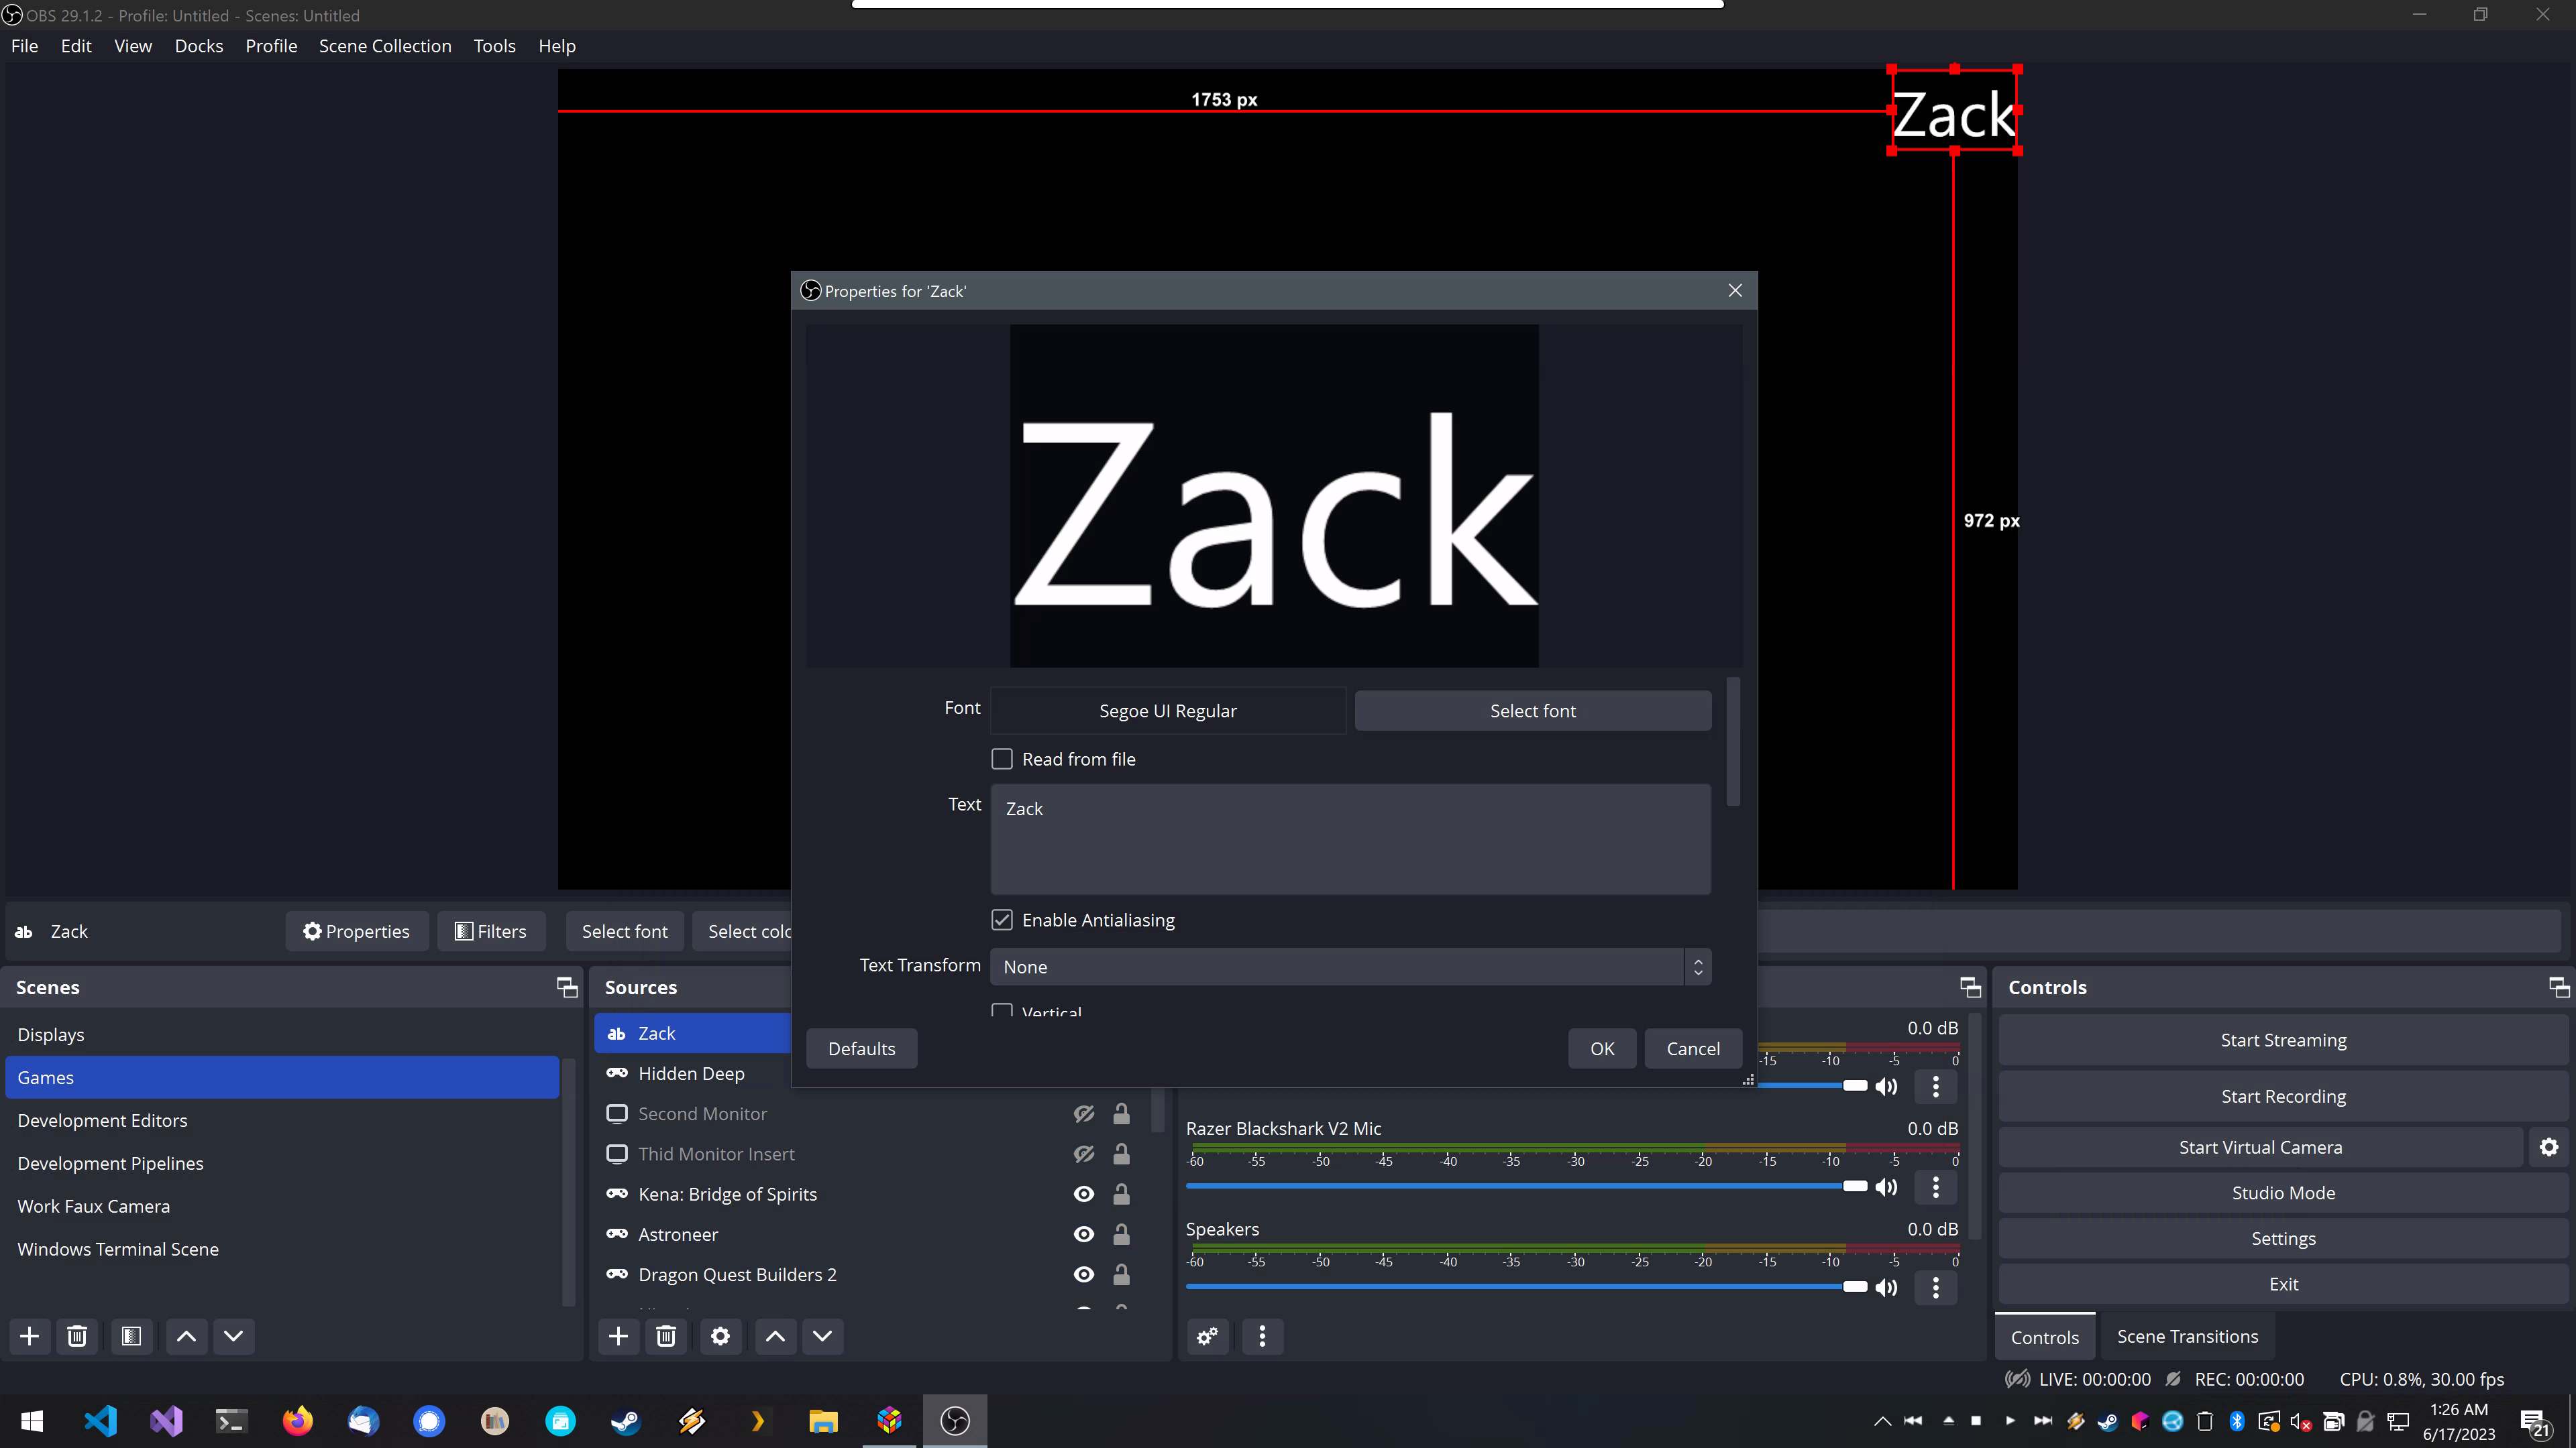
Task: Move the Zack source down with the arrow
Action: point(823,1336)
